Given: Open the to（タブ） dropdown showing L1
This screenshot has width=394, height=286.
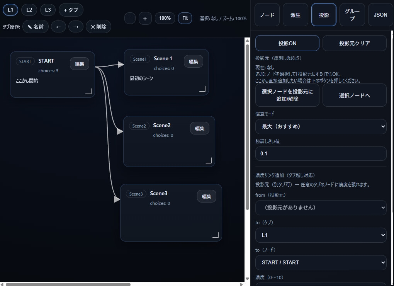Looking at the screenshot, I should click(321, 235).
